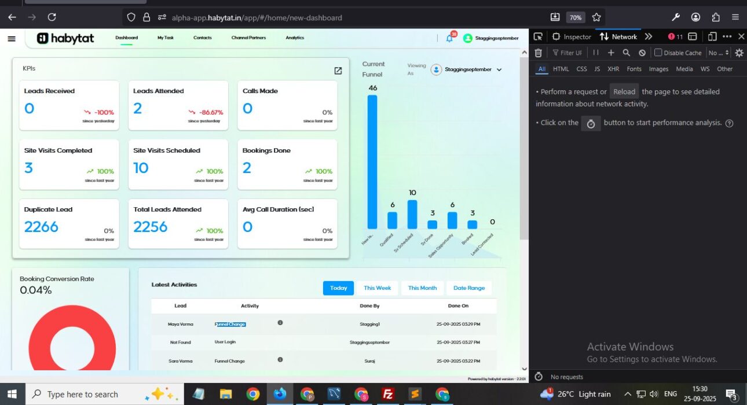Expand the Viewing As user dropdown
Screen dimensions: 747x405
(499, 69)
